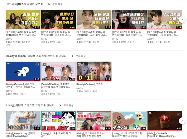Play the web drama EP.04 thumbnail

[165, 20]
